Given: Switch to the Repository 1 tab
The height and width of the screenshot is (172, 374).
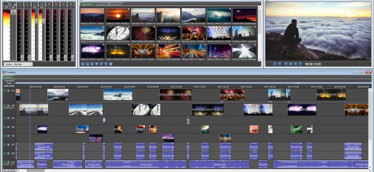Looking at the screenshot, I should (88, 4).
